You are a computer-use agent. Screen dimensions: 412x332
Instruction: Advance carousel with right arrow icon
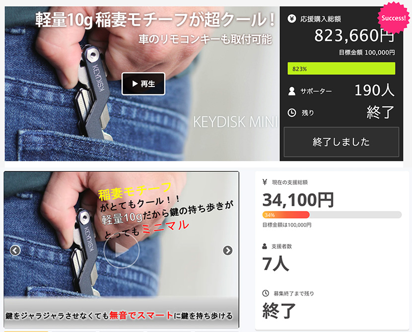(x=227, y=250)
